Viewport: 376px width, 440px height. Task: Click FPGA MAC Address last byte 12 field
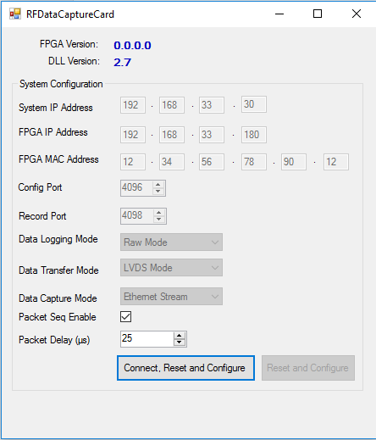point(336,162)
